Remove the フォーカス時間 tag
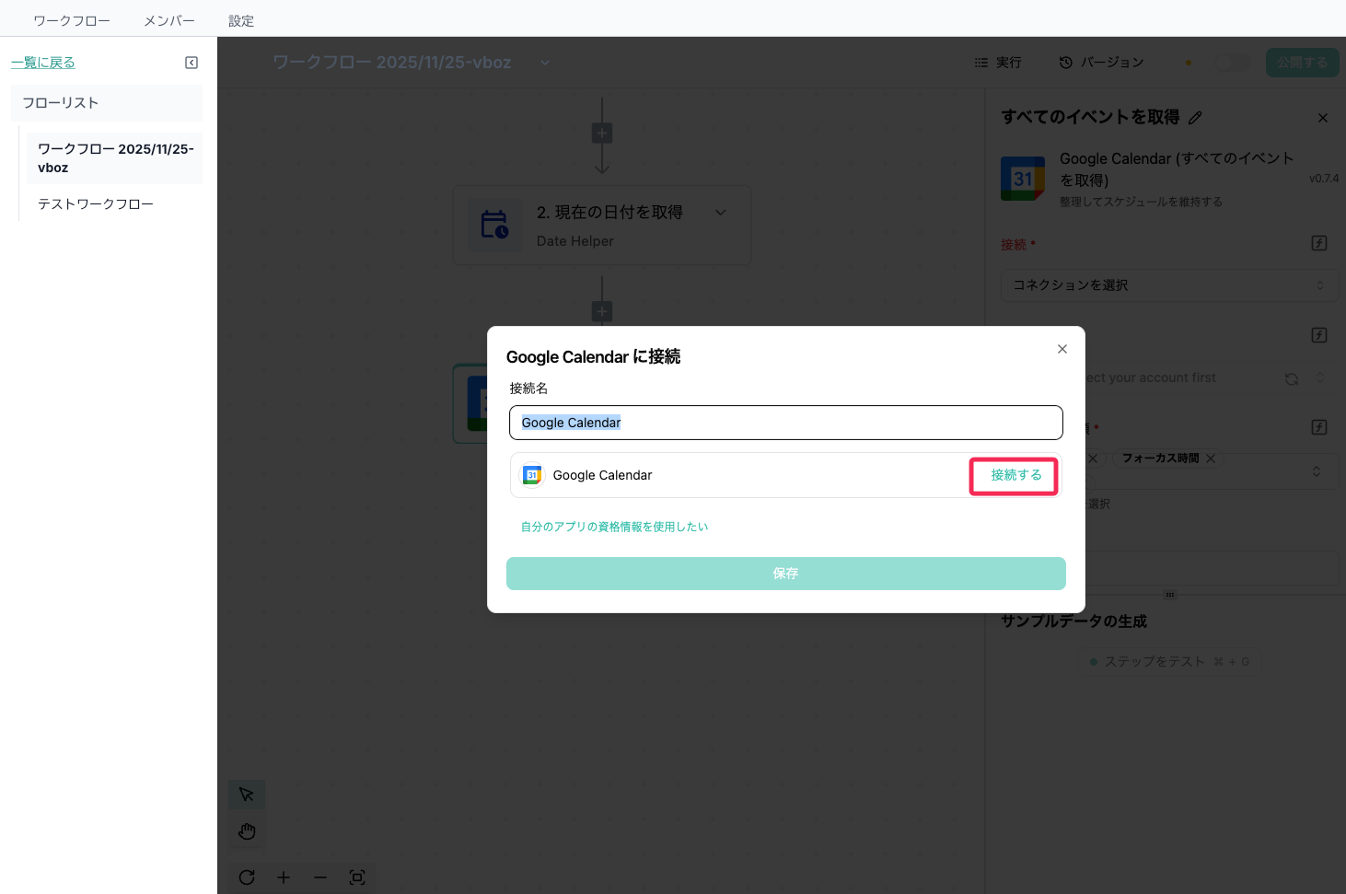This screenshot has height=894, width=1346. coord(1211,459)
